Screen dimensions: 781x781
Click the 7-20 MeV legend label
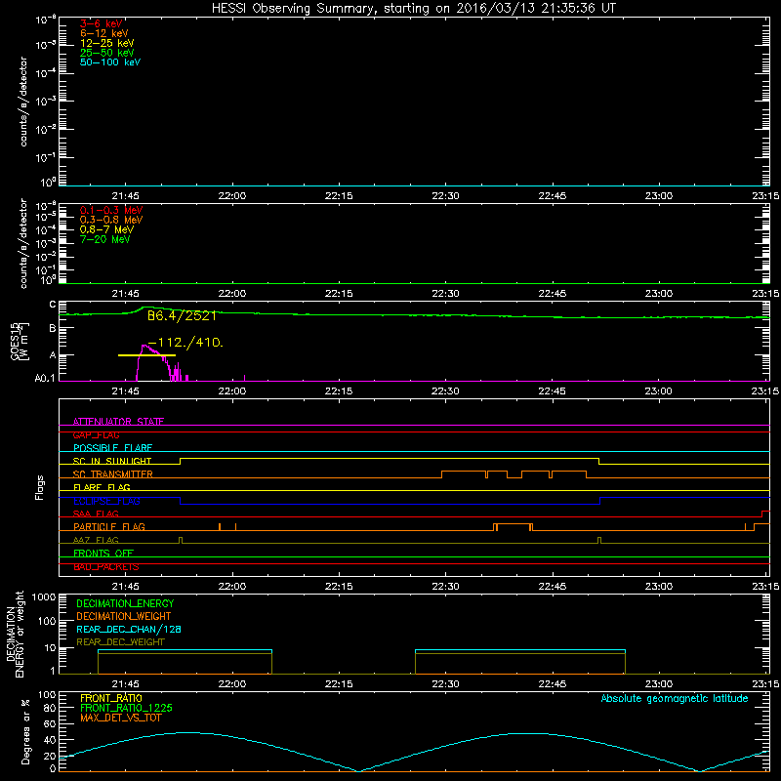(x=104, y=239)
